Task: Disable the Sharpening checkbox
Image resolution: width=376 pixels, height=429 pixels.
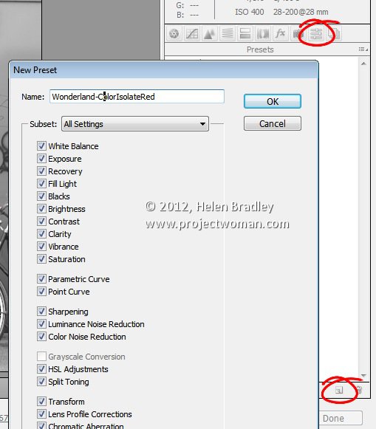Action: (41, 312)
